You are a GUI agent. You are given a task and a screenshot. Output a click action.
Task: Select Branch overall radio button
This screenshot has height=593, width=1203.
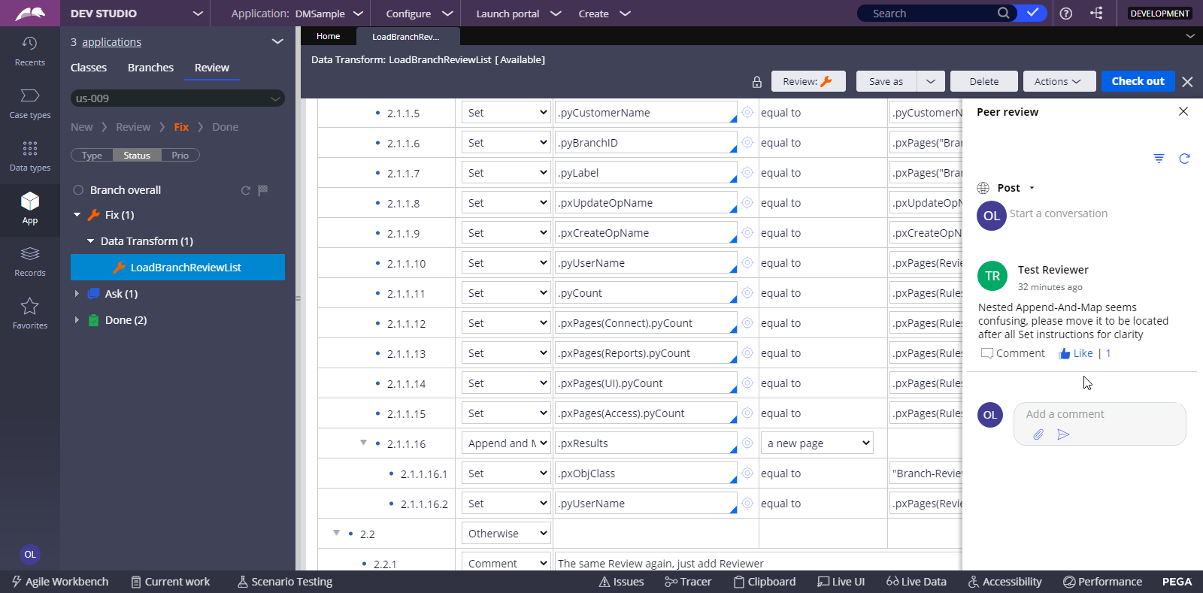coord(77,190)
